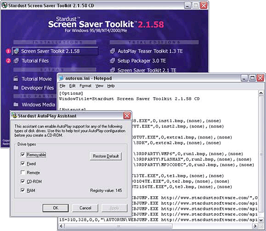Click movie icon beside Tutorial Movie

click(16, 79)
